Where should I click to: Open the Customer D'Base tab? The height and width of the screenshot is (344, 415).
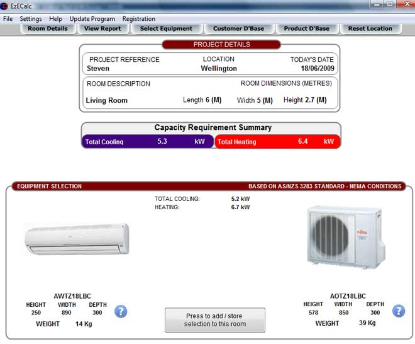(240, 28)
